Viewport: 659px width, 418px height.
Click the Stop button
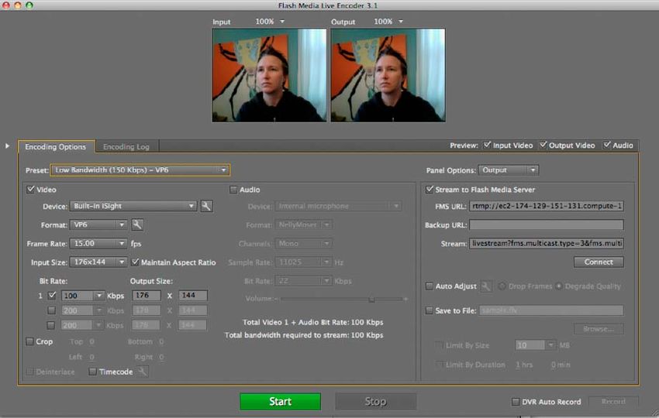tap(376, 402)
